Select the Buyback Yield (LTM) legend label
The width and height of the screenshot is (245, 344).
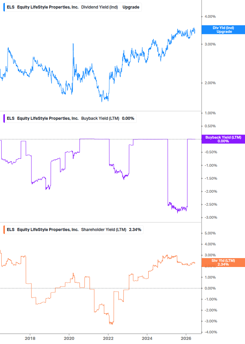[100, 118]
